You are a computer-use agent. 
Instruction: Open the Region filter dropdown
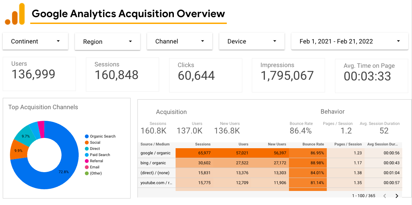(x=108, y=42)
